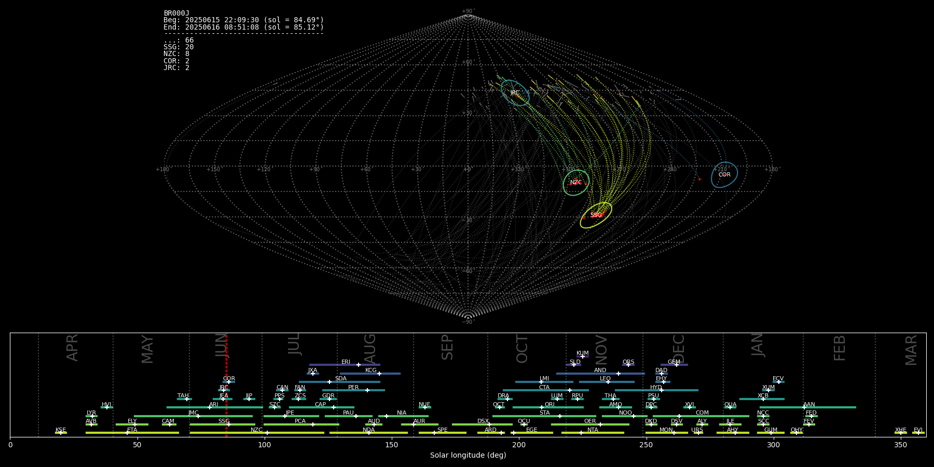Click the station ID BR000J header text
This screenshot has width=934, height=467.
(x=176, y=13)
